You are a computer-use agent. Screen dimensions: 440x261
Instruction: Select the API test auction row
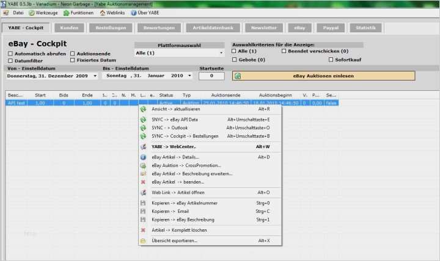tap(172, 103)
